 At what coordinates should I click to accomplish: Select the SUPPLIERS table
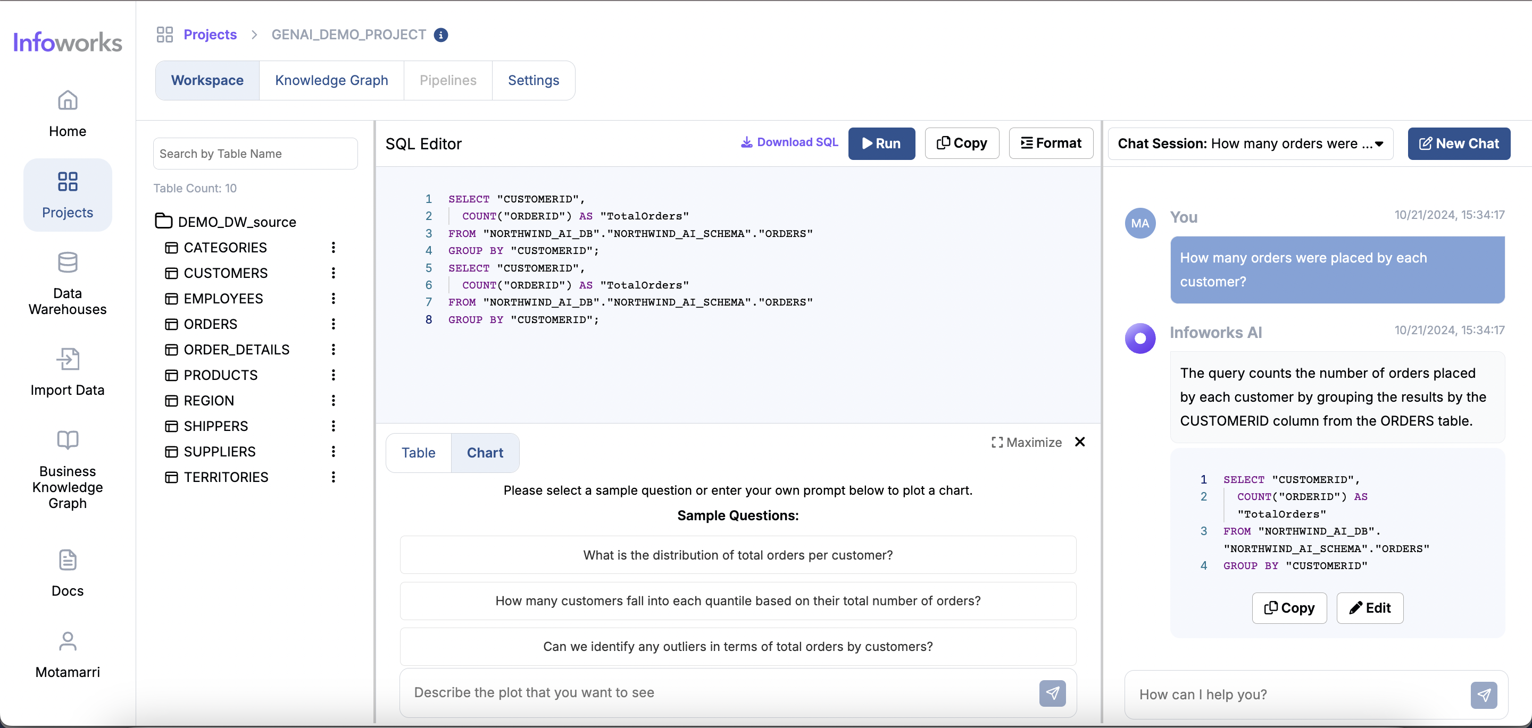220,452
